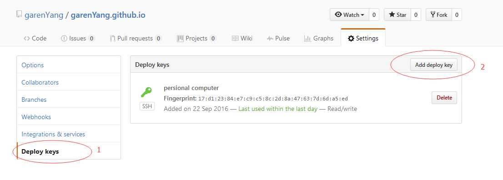Click the Pulse activity icon
Screen dimensions: 503x180
270,39
